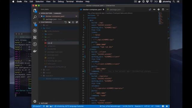Open macOS Notification Center icon
Screen dimensions: 192x108
(178, 1)
